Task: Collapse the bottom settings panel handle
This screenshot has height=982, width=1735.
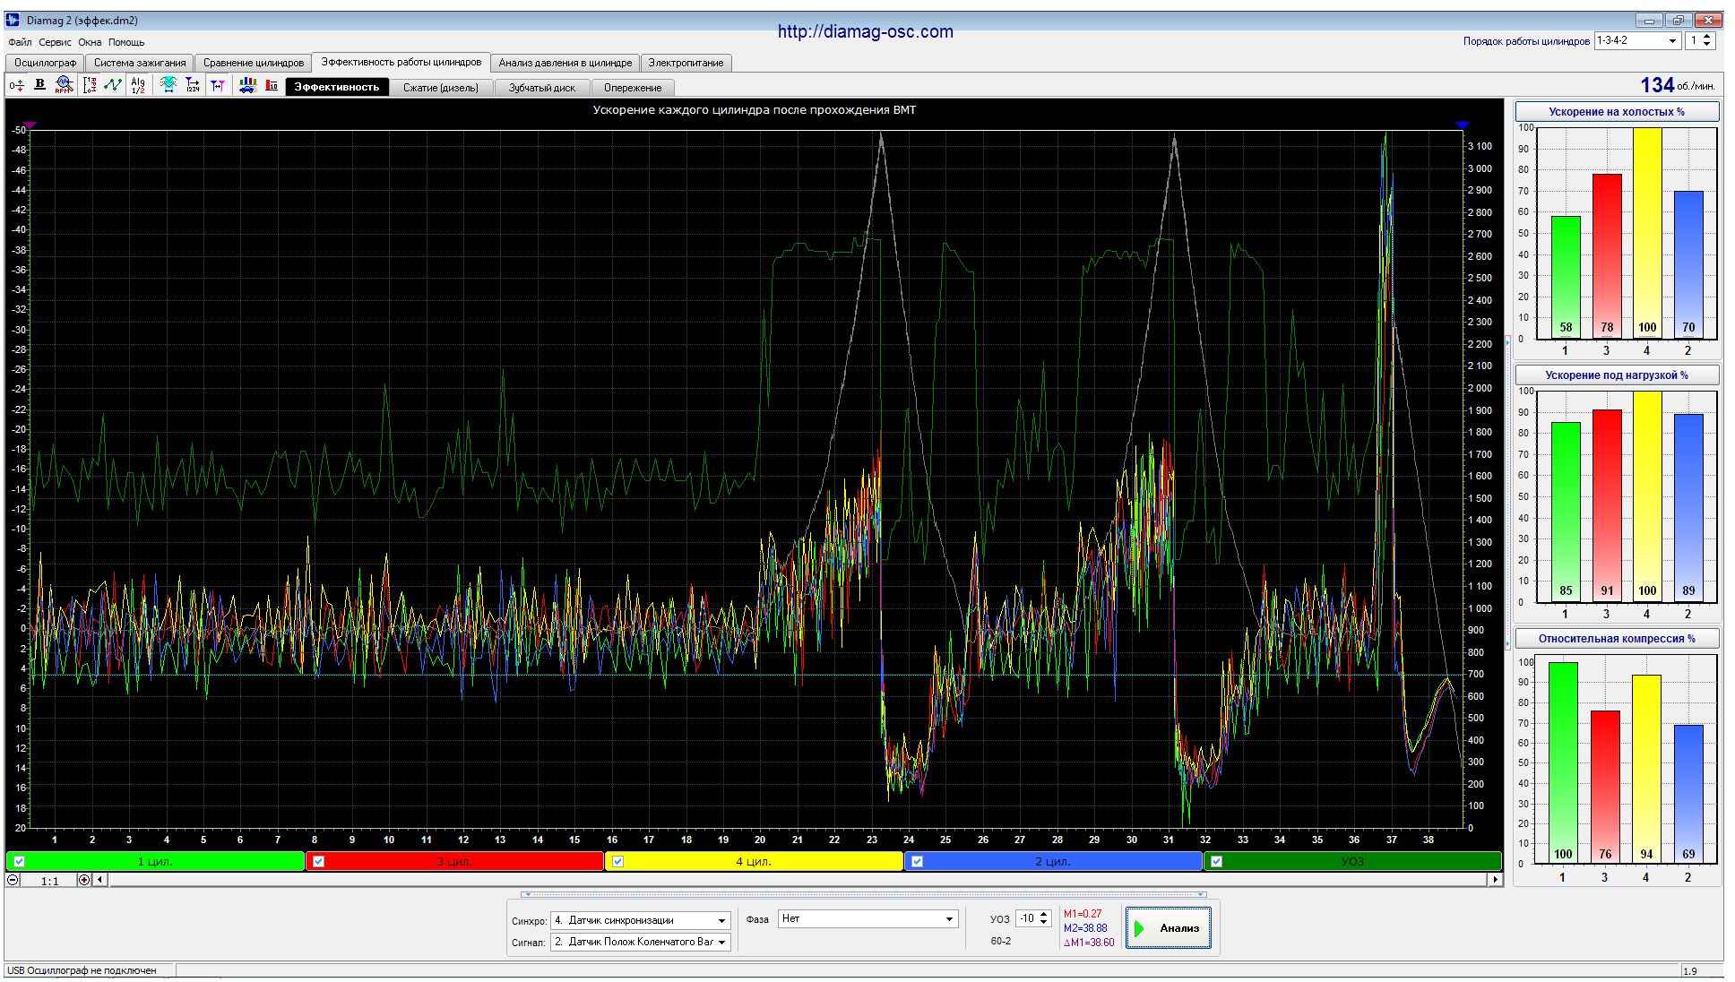Action: coord(864,894)
